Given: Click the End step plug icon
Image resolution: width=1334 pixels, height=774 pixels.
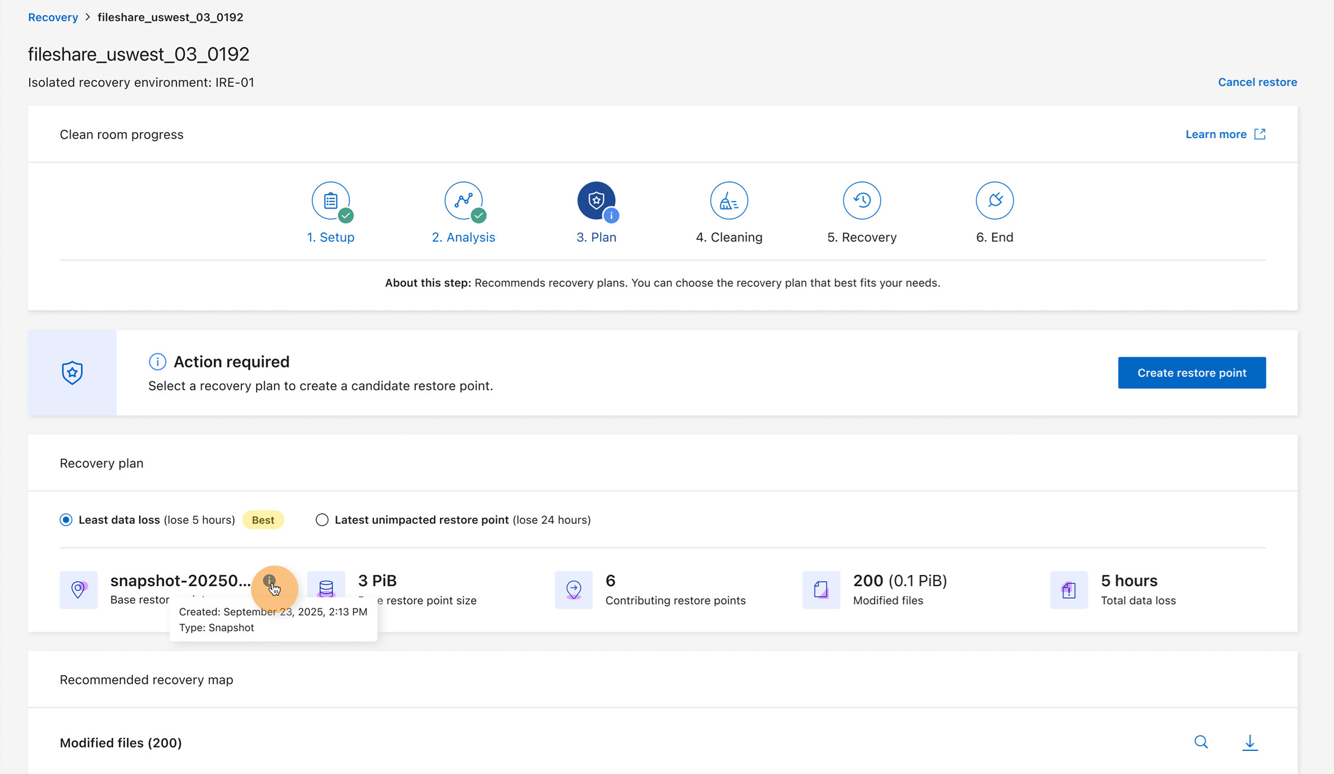Looking at the screenshot, I should point(994,201).
